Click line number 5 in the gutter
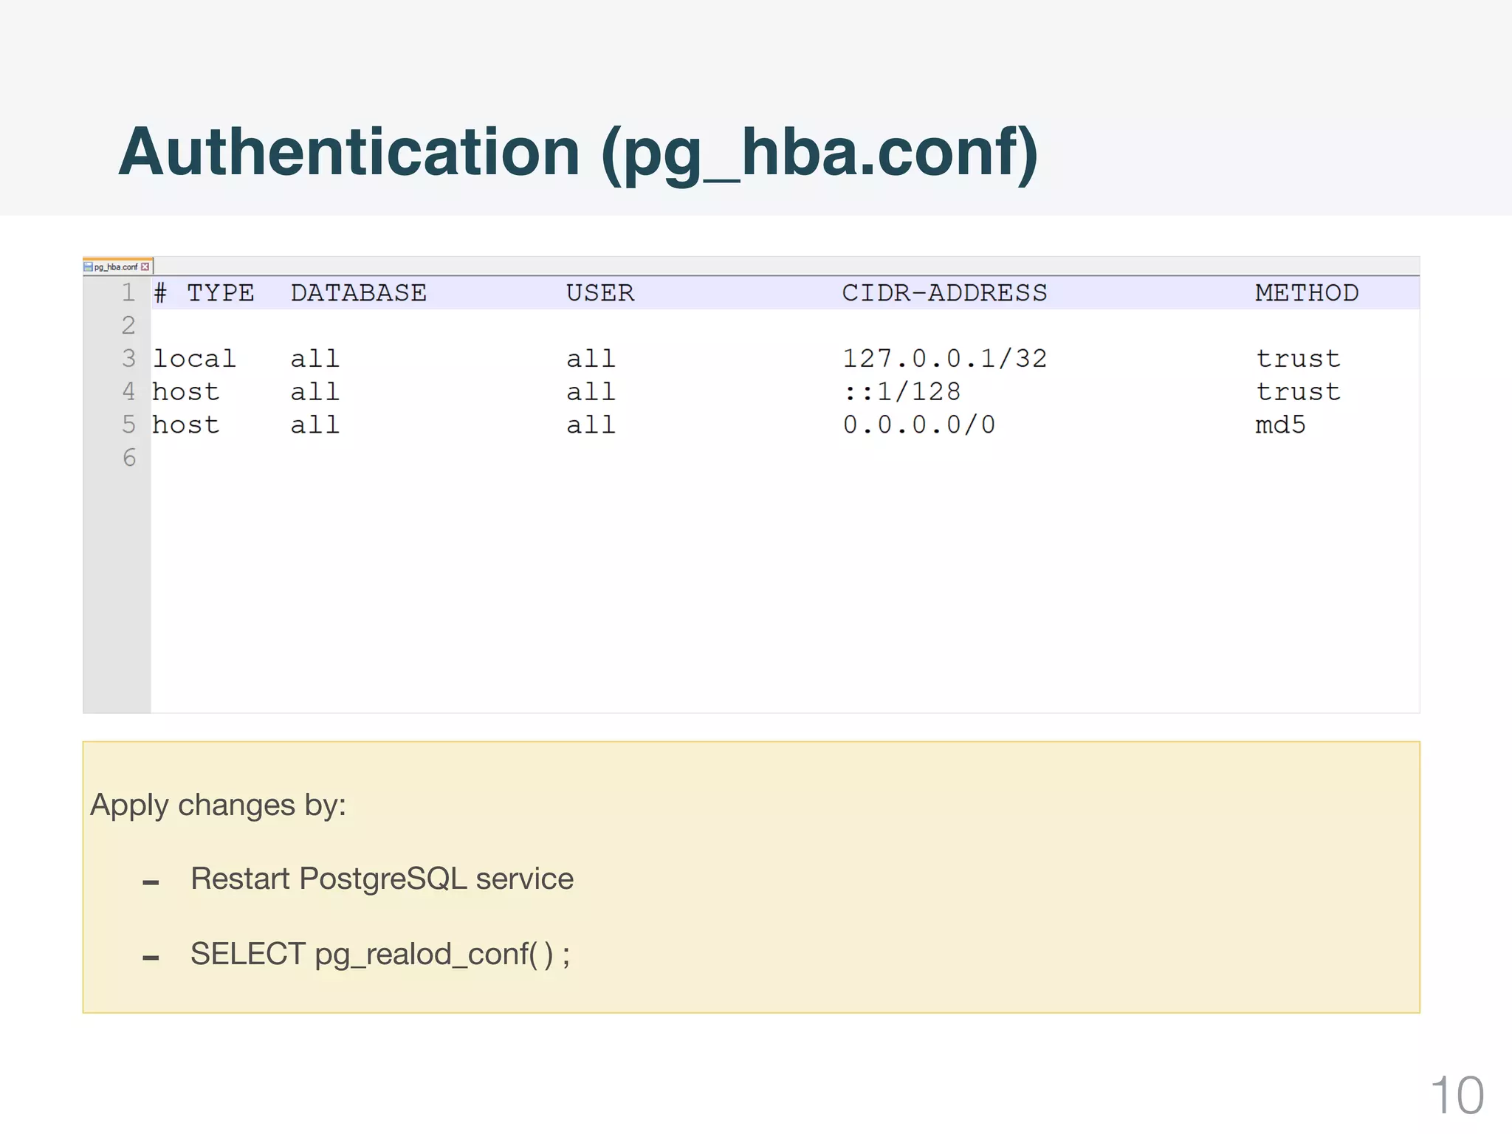 (x=128, y=425)
